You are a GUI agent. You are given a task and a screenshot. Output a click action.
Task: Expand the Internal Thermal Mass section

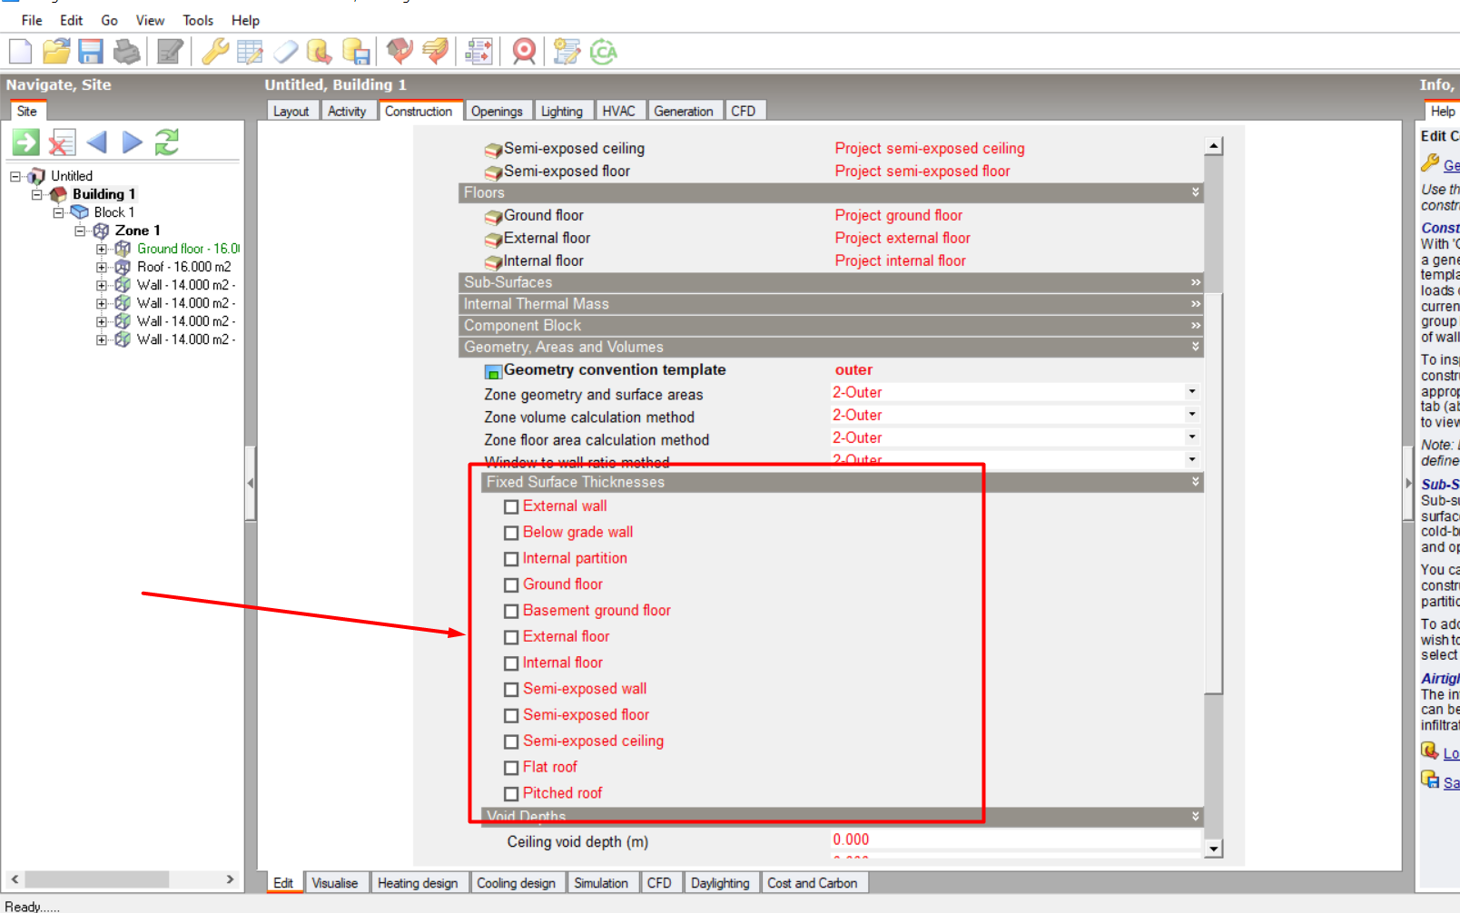point(1196,304)
